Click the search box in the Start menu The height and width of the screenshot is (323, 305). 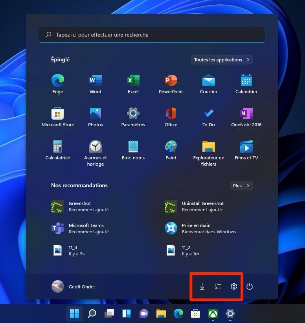(x=152, y=35)
